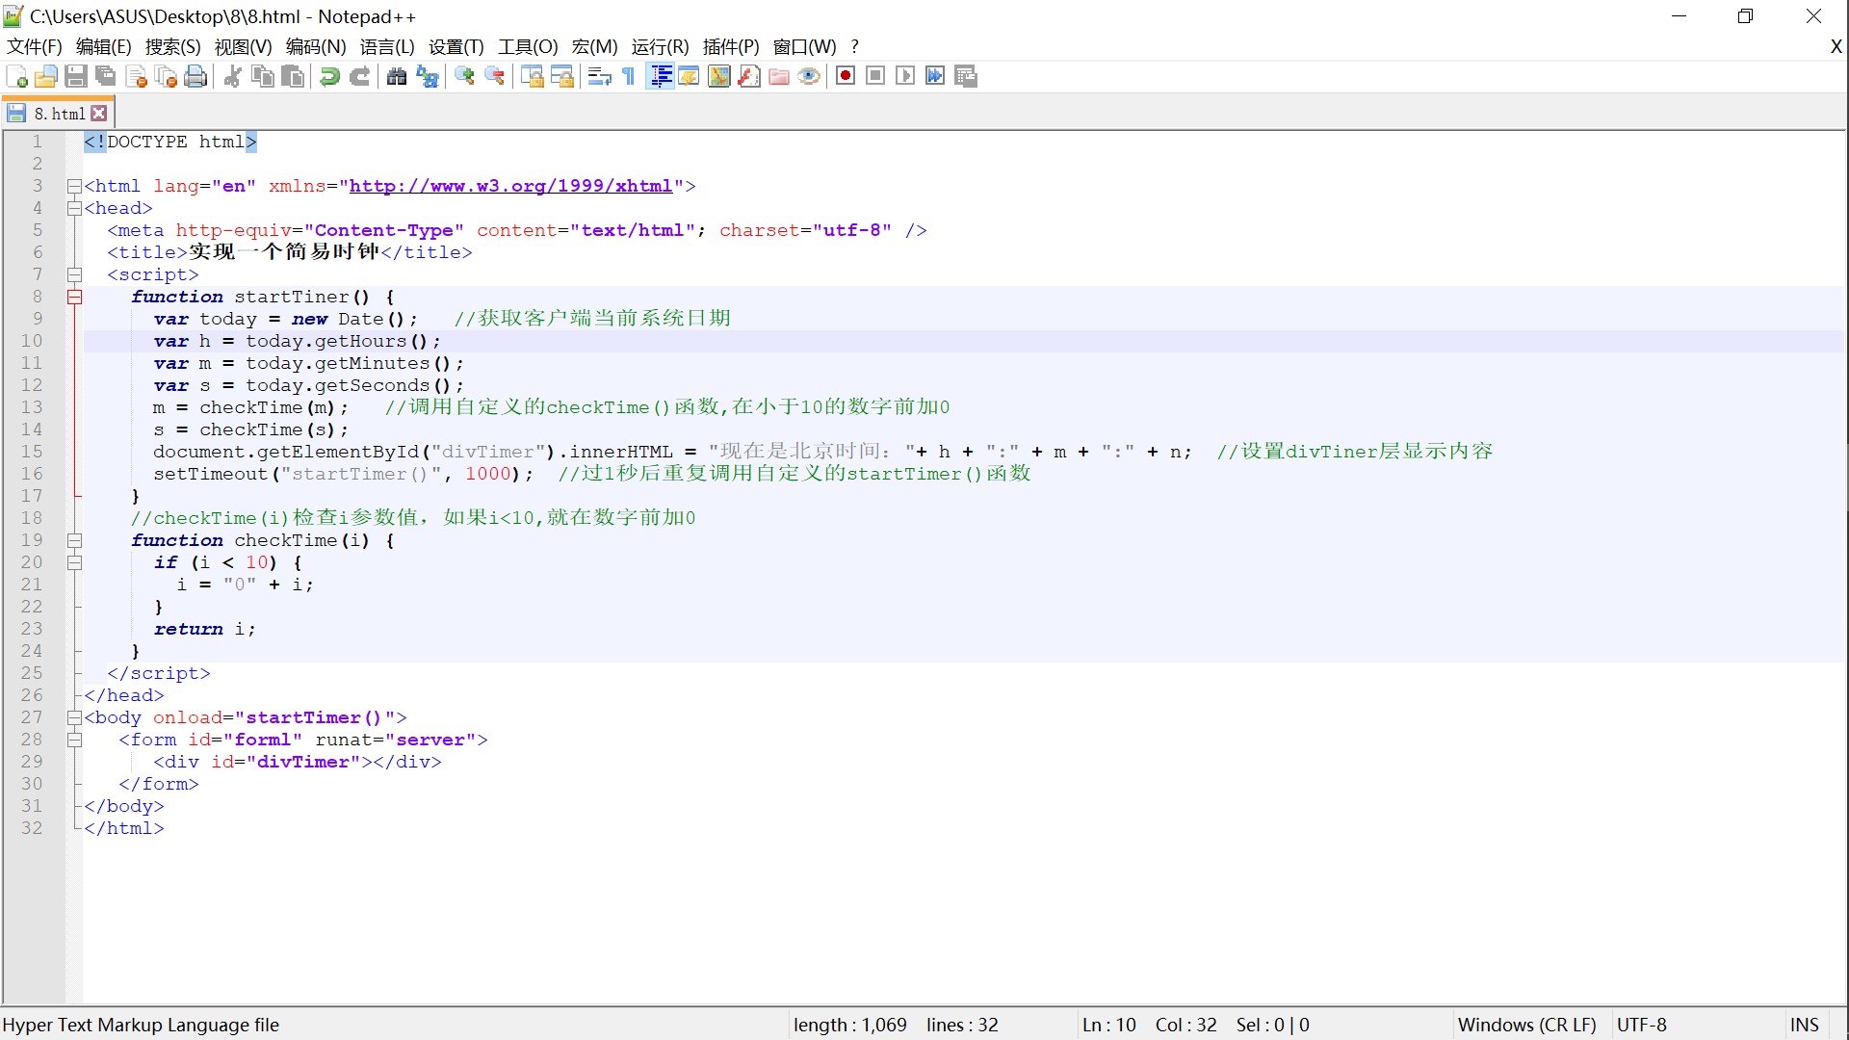Open the 视图(V) menu
Viewport: 1849px width, 1040px height.
coord(243,46)
